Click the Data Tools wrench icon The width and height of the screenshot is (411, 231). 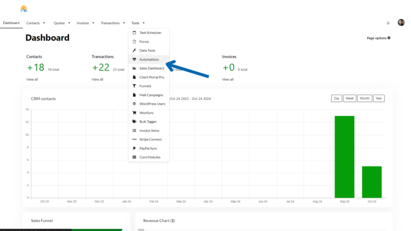[x=134, y=50]
